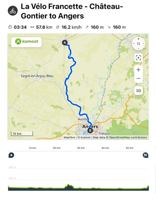Click the Segré-en-Anjou Bleu map label
This screenshot has height=204, width=156.
[x=37, y=76]
